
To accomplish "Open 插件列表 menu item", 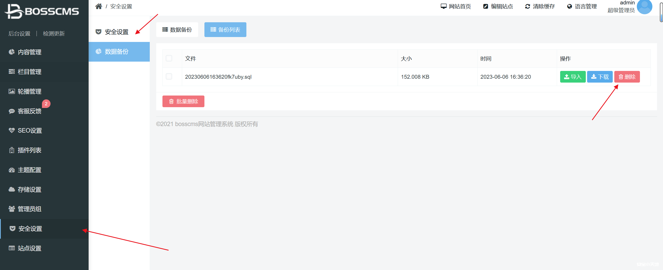I will pyautogui.click(x=44, y=150).
